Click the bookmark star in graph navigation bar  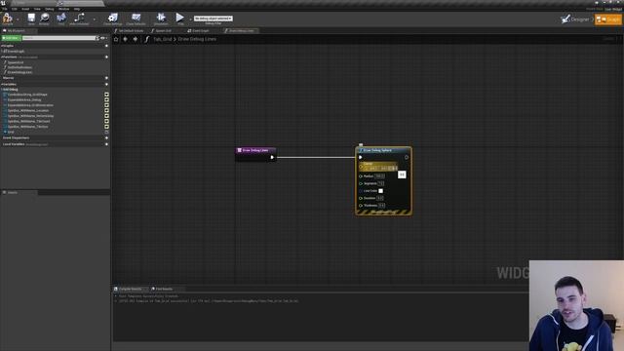[x=116, y=39]
